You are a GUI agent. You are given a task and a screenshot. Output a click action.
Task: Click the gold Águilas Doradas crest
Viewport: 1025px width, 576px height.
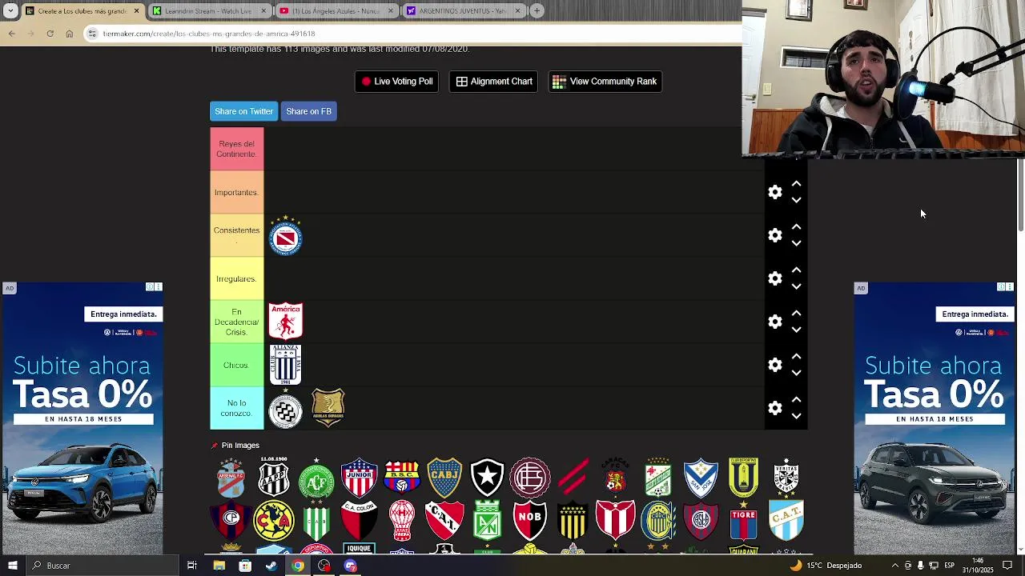[x=328, y=407]
